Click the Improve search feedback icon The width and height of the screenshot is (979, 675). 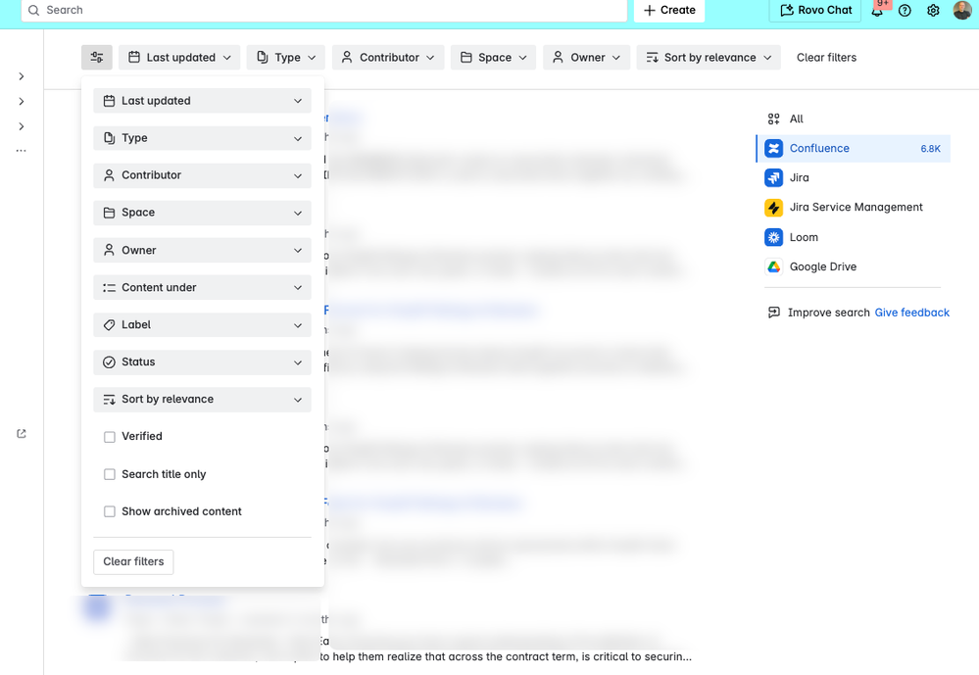click(x=773, y=313)
